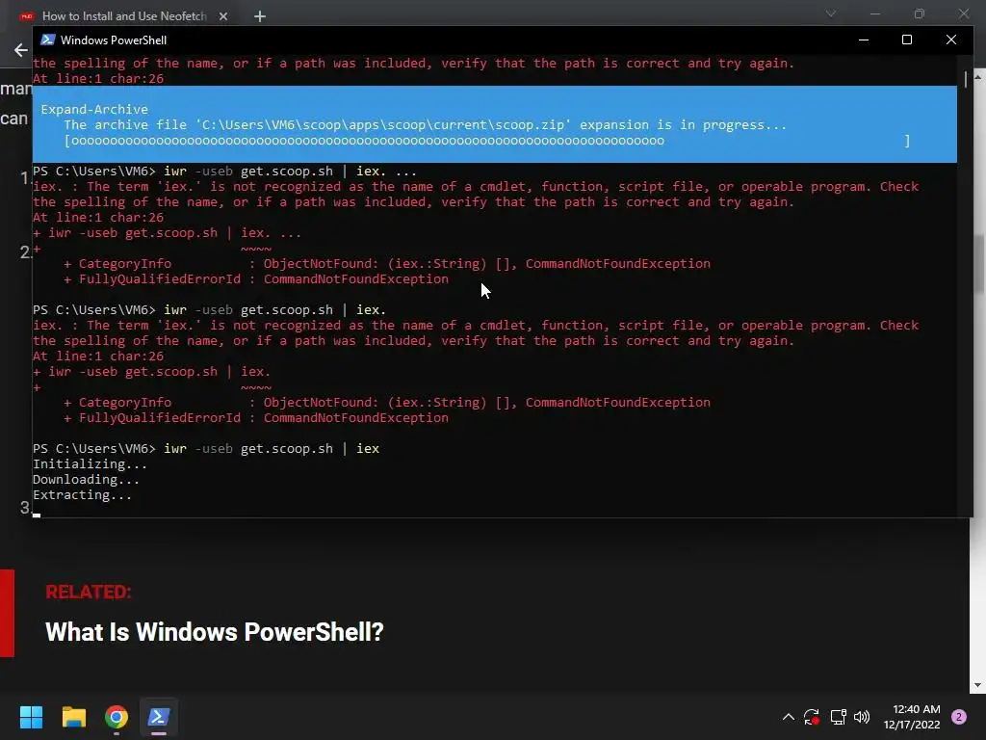The width and height of the screenshot is (986, 740).
Task: Click the 'Extracting...' output line
Action: point(83,495)
